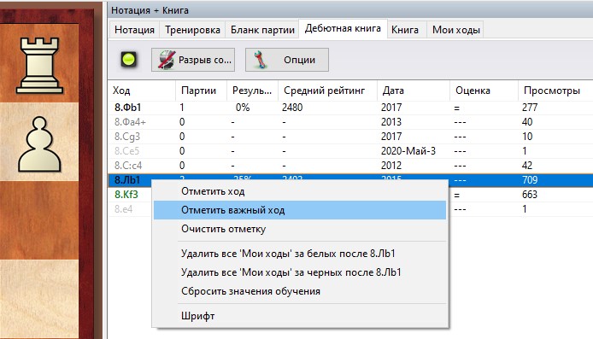Image resolution: width=593 pixels, height=339 pixels.
Task: Select the white rook on the board
Action: tap(39, 65)
